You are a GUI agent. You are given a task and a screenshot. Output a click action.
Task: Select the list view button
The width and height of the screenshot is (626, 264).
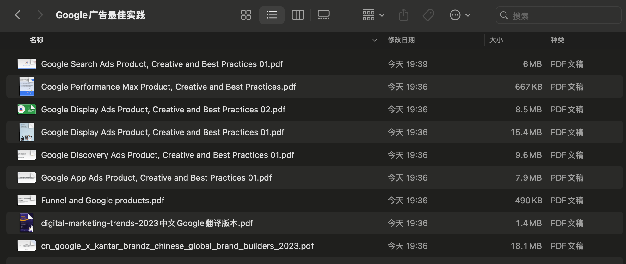pos(272,15)
